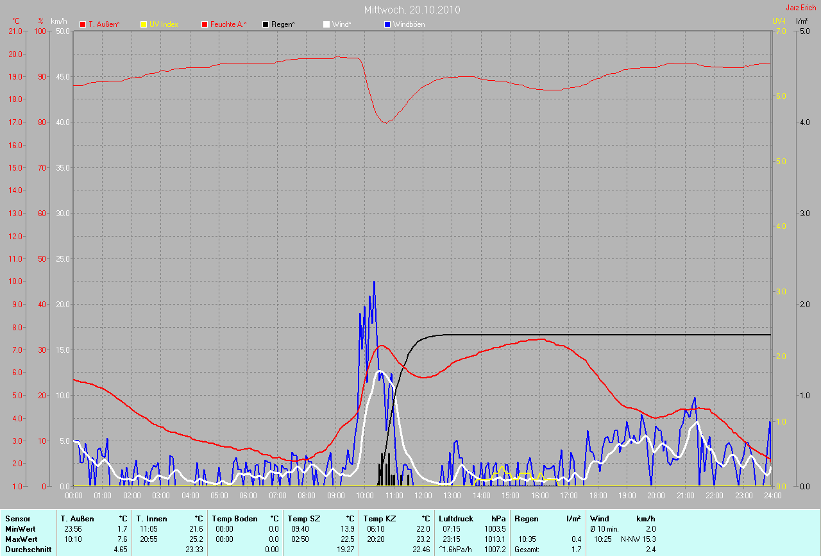Click the Jarz Erich author label
This screenshot has width=821, height=556.
tap(801, 8)
